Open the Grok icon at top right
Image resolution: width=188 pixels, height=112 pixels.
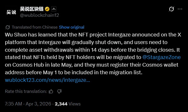tap(172, 9)
